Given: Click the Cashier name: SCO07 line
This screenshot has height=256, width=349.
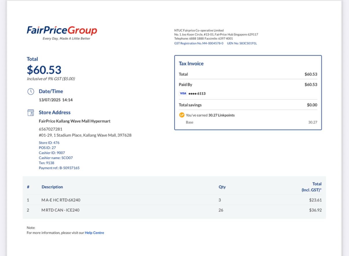Looking at the screenshot, I should [56, 158].
